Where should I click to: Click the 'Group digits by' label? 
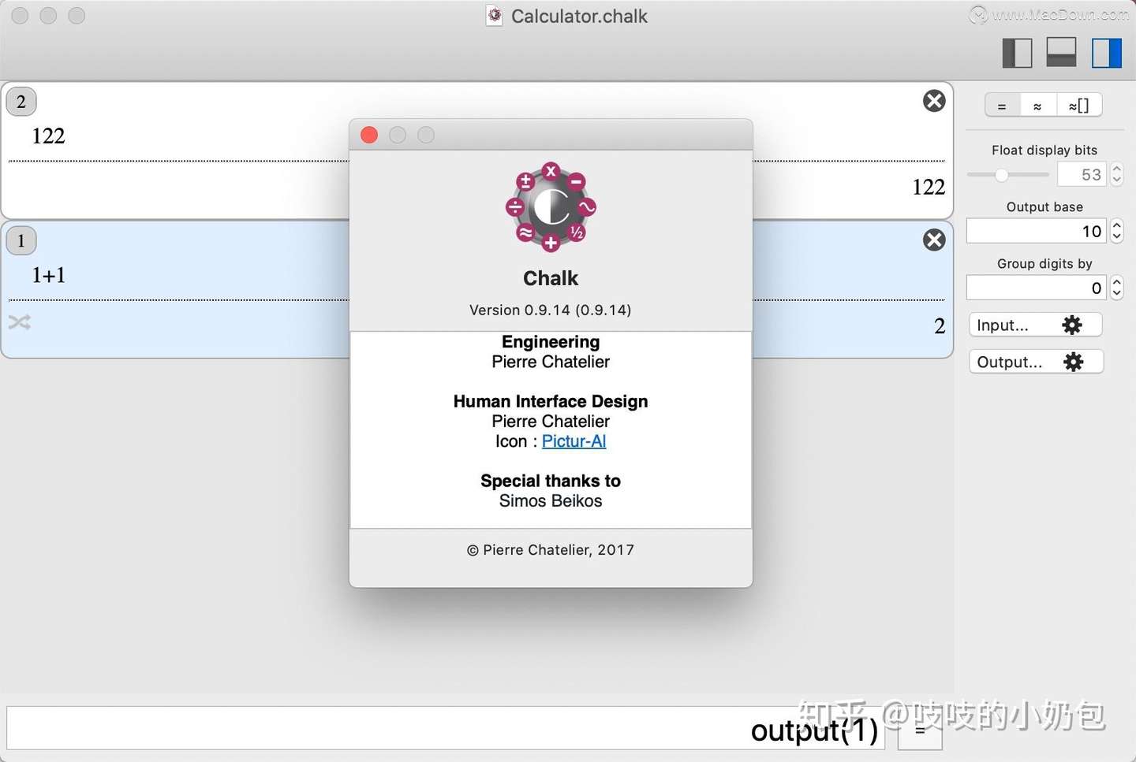click(1044, 263)
